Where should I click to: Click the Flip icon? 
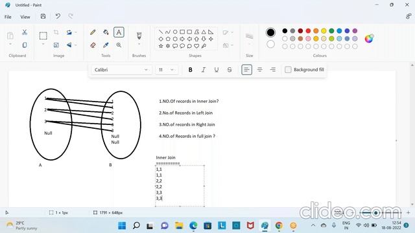click(x=69, y=45)
